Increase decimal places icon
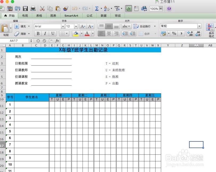 (x=190, y=33)
